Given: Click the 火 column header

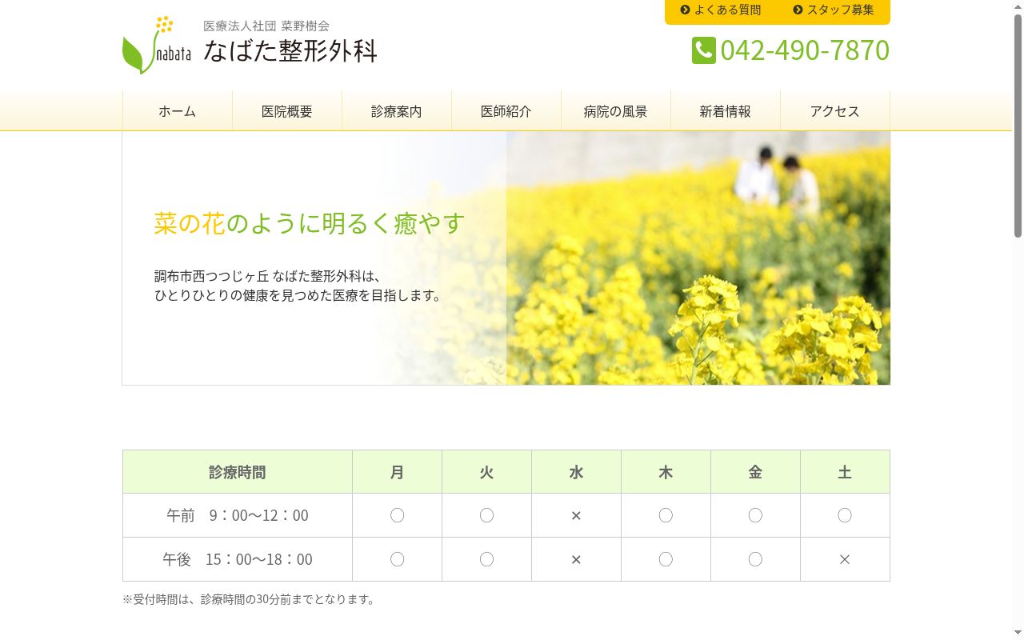Looking at the screenshot, I should tap(487, 472).
